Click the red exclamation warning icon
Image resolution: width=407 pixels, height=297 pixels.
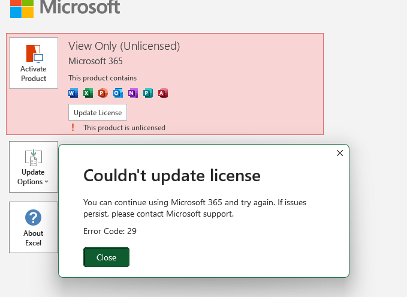tap(73, 127)
